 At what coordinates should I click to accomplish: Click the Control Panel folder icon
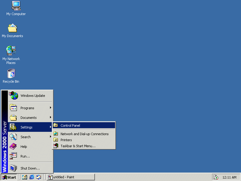(55, 125)
